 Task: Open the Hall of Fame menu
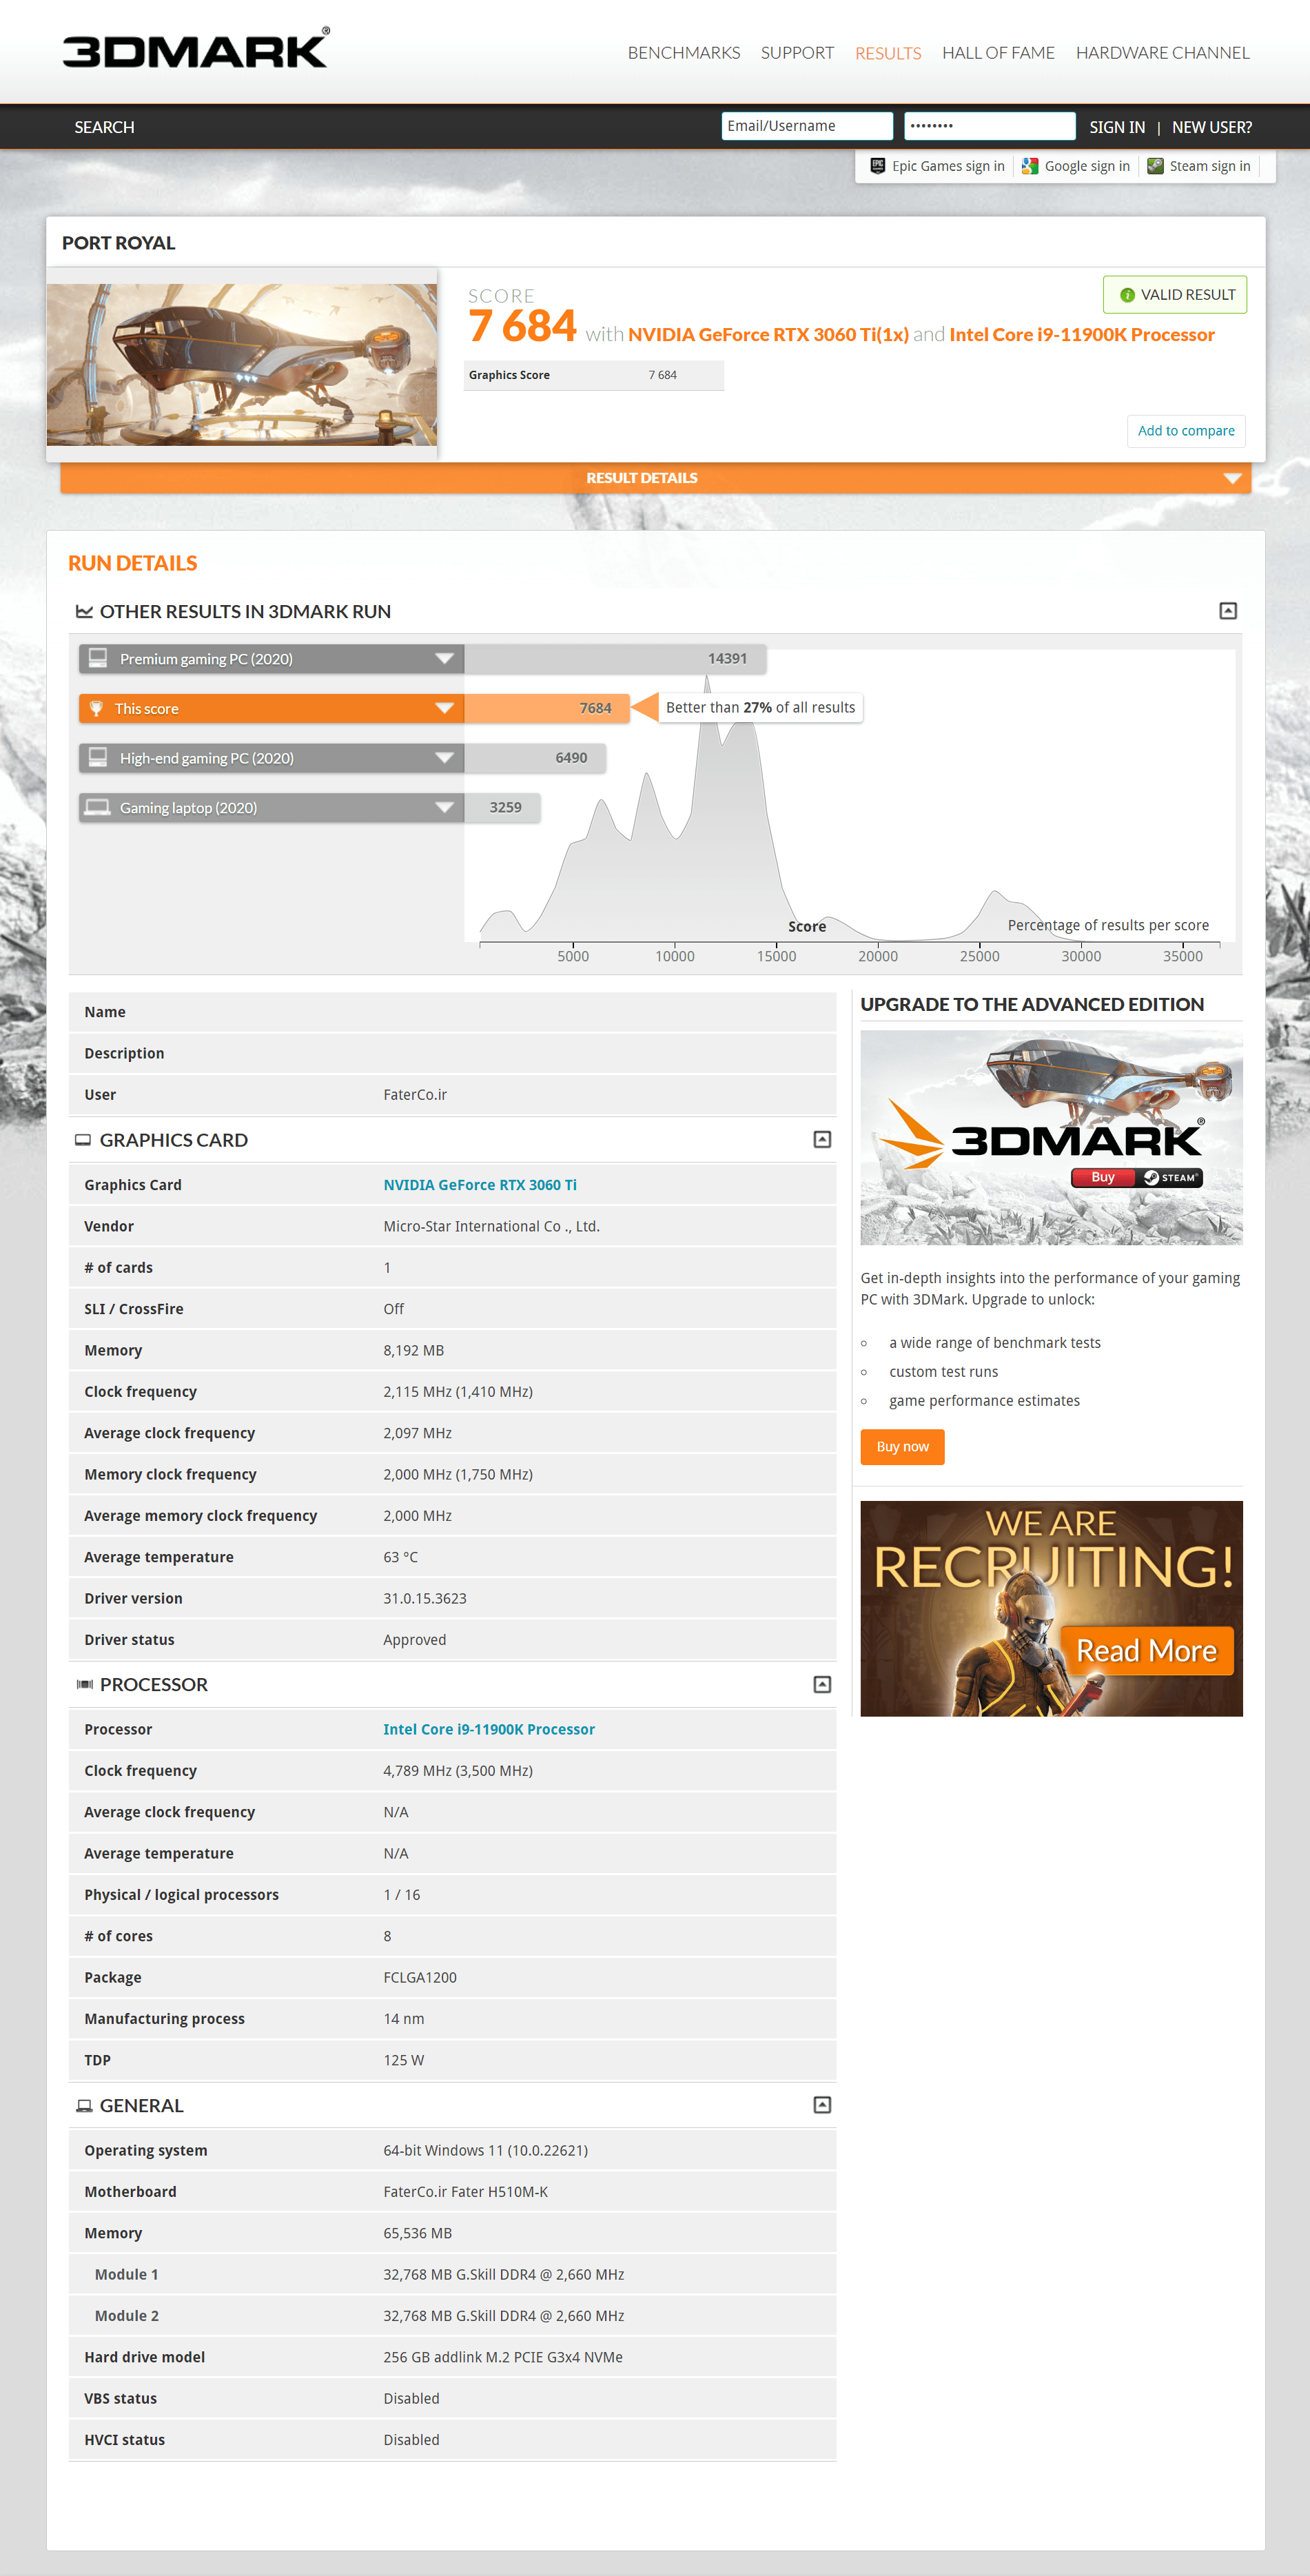pyautogui.click(x=998, y=53)
